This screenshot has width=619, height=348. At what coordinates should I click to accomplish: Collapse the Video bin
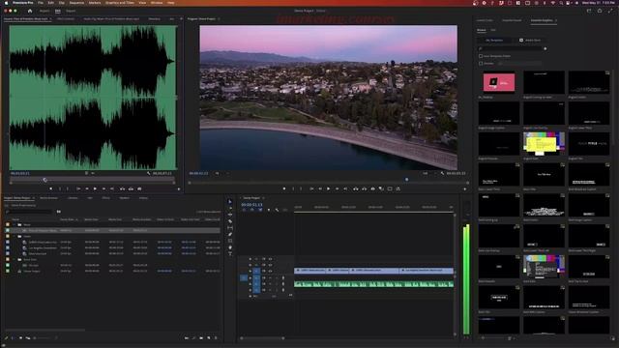click(x=15, y=236)
